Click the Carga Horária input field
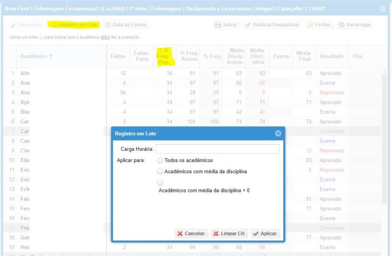 (x=217, y=149)
